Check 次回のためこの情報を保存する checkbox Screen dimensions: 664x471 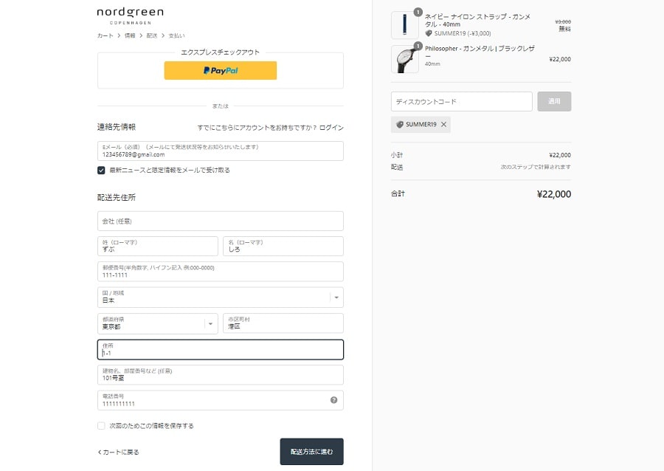tap(101, 426)
